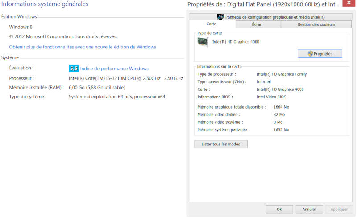
Task: Click the Évaluation label
Action: pos(21,68)
